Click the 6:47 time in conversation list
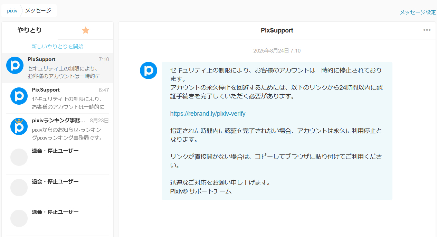Image resolution: width=437 pixels, height=237 pixels. pyautogui.click(x=104, y=90)
